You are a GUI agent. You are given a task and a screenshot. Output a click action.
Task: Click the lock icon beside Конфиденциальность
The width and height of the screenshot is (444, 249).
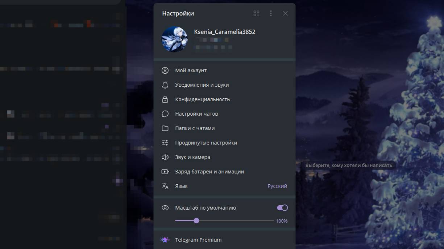pyautogui.click(x=165, y=99)
